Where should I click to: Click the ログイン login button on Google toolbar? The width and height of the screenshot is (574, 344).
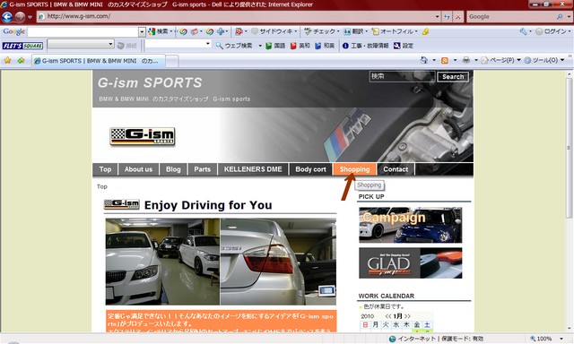pos(551,32)
